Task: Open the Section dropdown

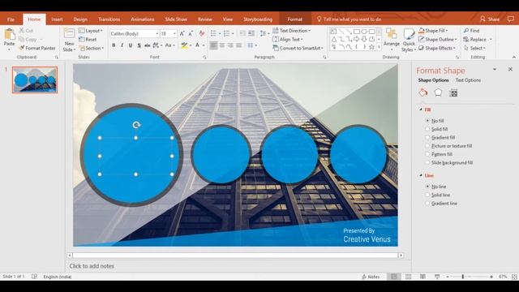Action: click(92, 48)
